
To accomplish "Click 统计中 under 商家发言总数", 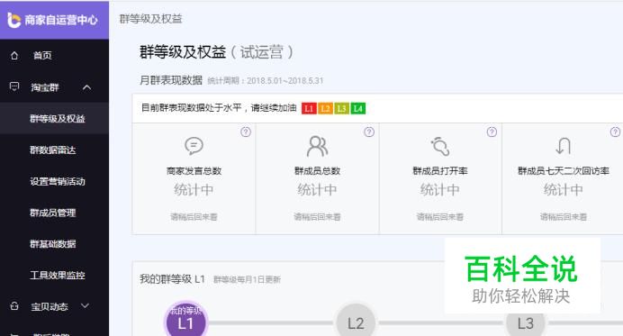I will (x=194, y=190).
